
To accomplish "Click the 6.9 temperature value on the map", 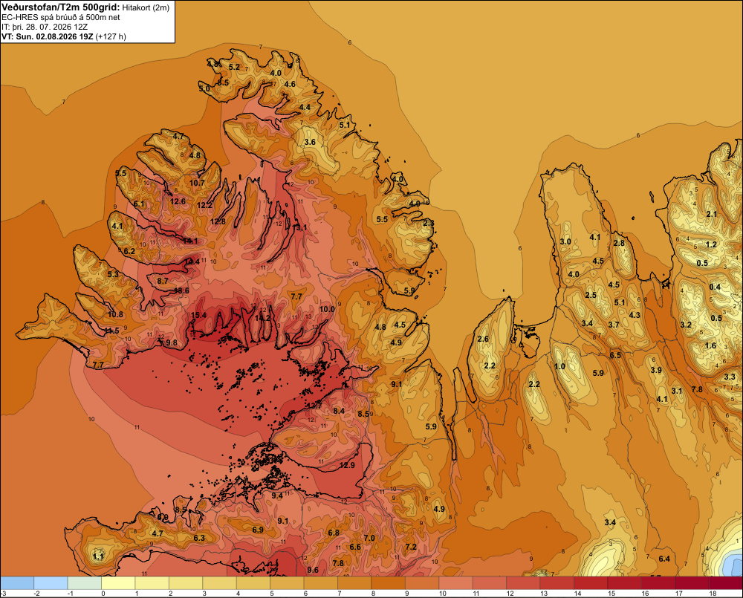I will [x=258, y=530].
